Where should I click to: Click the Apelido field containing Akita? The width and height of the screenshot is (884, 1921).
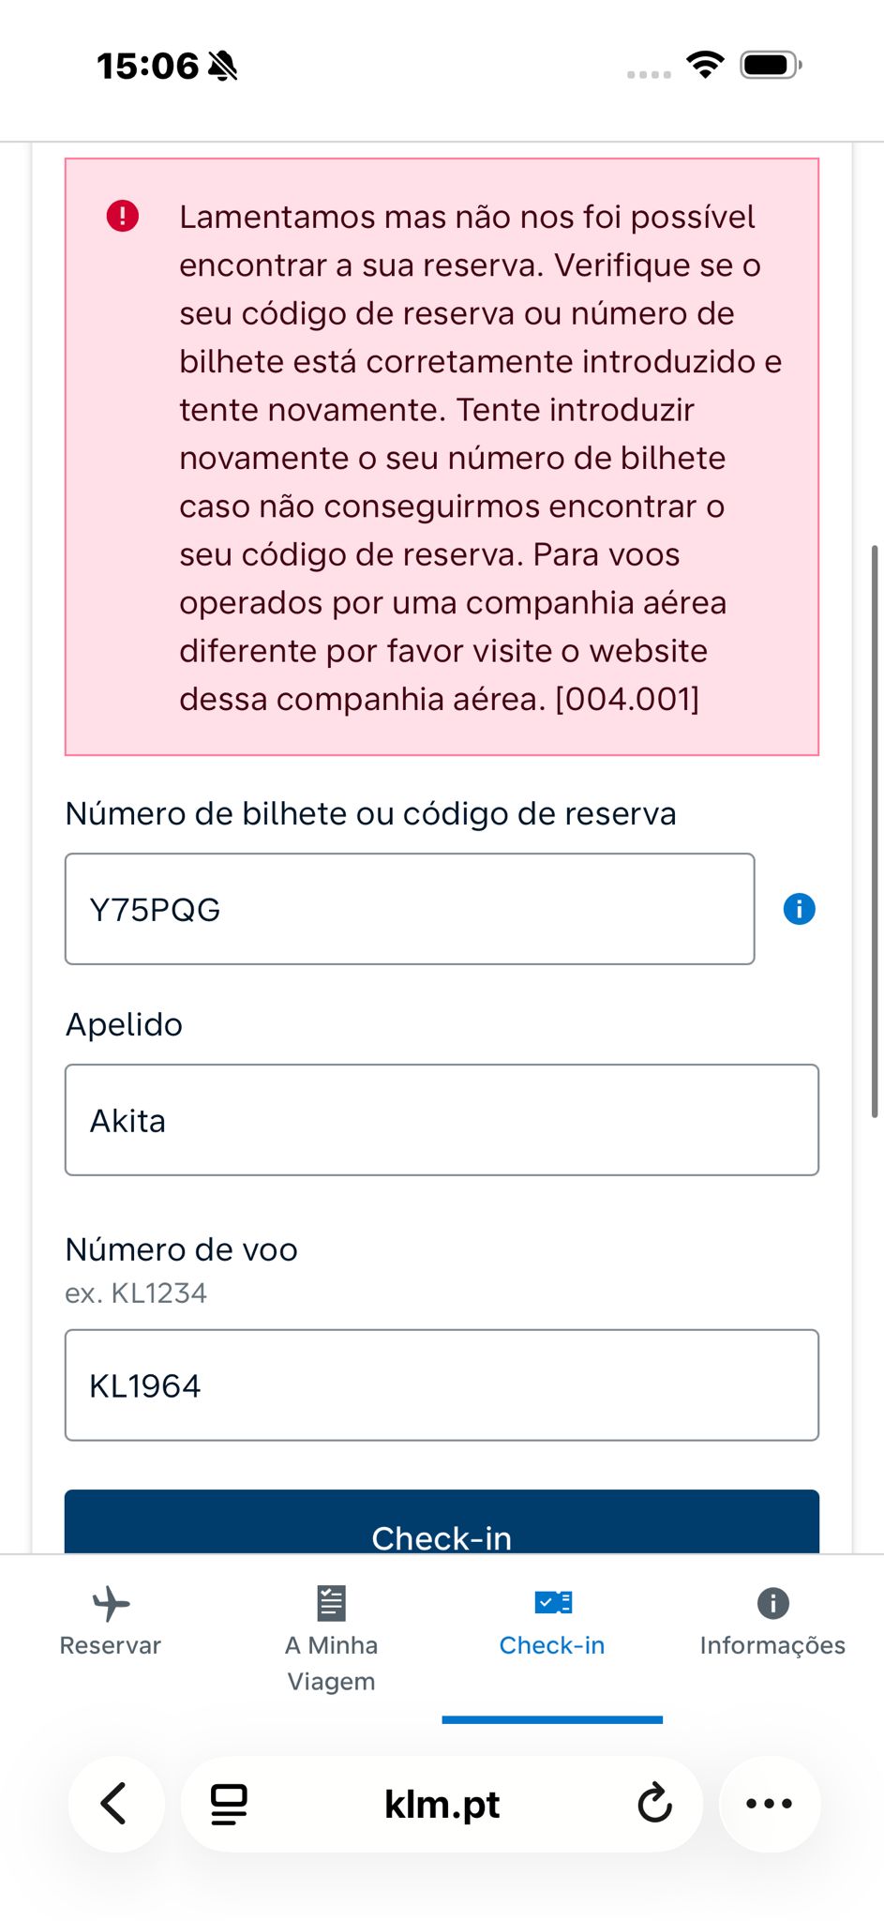[442, 1120]
